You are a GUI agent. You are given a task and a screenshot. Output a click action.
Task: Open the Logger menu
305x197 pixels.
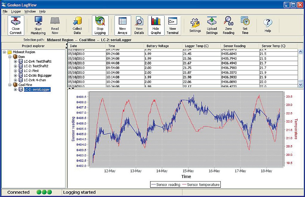pyautogui.click(x=16, y=11)
